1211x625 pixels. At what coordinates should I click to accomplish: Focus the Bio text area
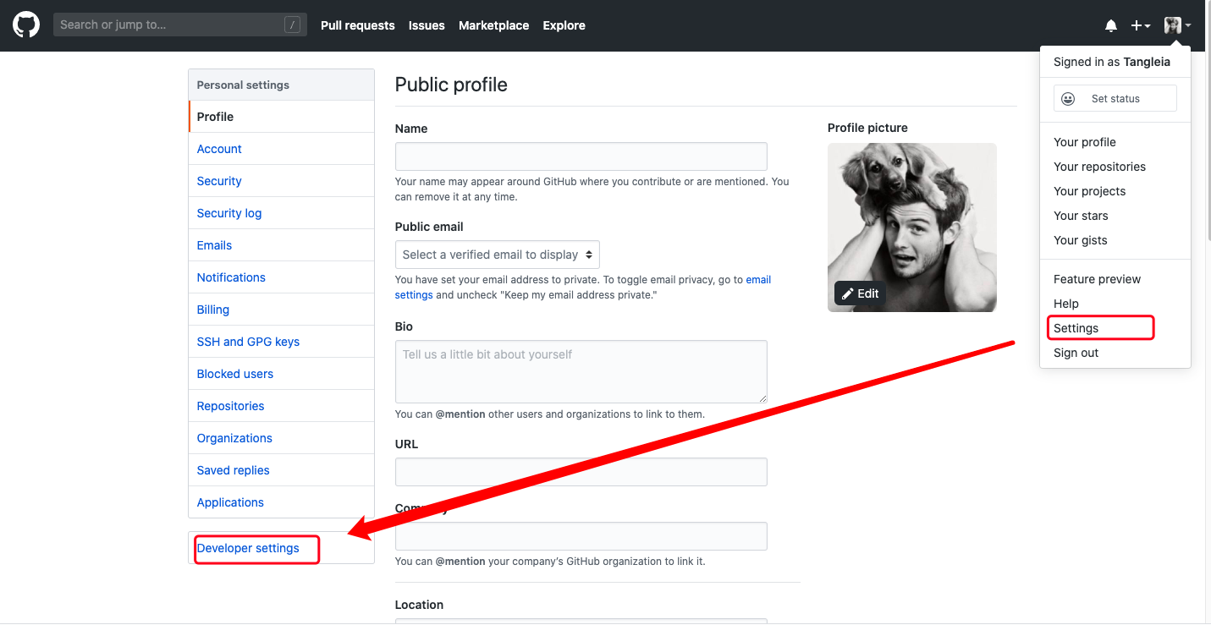click(581, 371)
